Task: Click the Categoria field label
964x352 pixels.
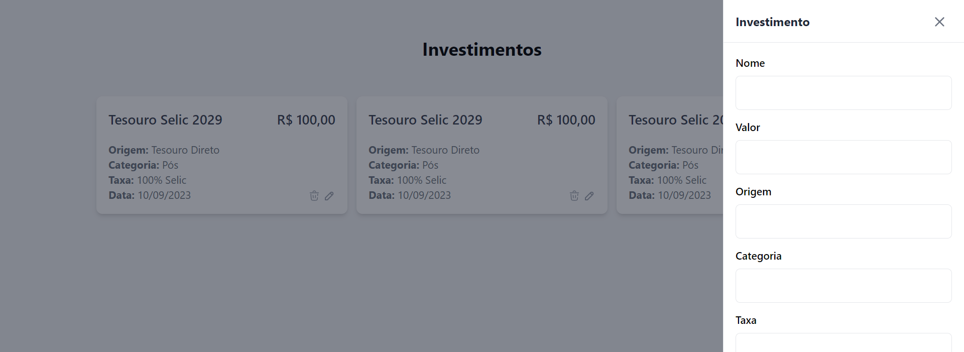Action: click(758, 256)
